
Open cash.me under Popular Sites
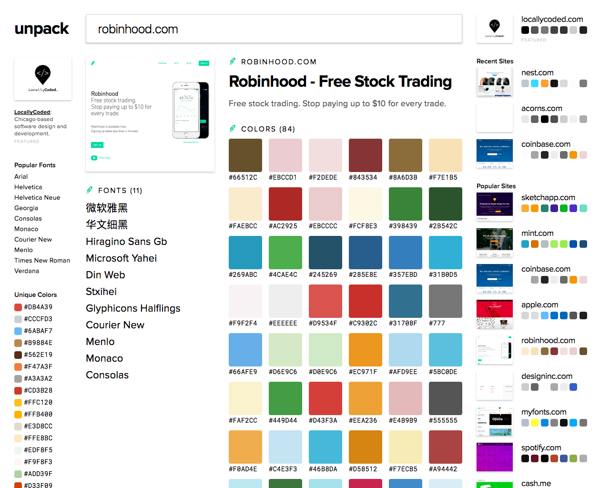536,483
